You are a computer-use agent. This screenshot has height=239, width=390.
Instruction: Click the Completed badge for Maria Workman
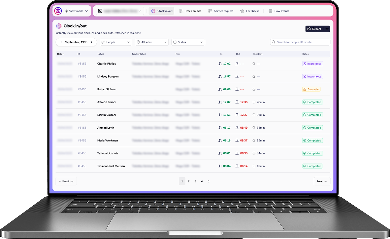pyautogui.click(x=312, y=140)
